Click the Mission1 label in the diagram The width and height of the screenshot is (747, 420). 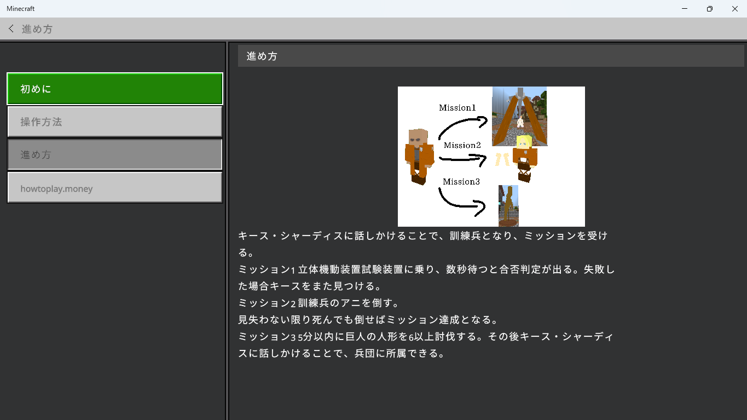pyautogui.click(x=457, y=108)
